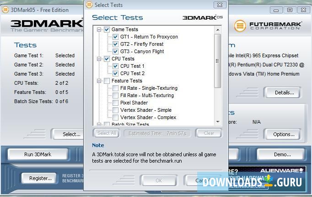312x197 pixels.
Task: Uncheck the Game Tests group checkbox
Action: [107, 29]
